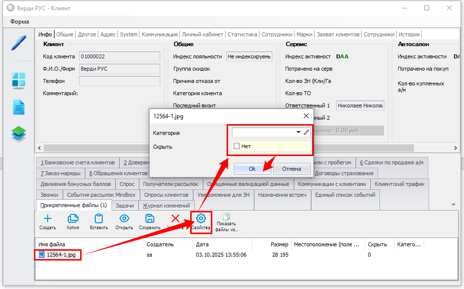Click the Открыть eye icon
The width and height of the screenshot is (464, 289).
[x=124, y=221]
